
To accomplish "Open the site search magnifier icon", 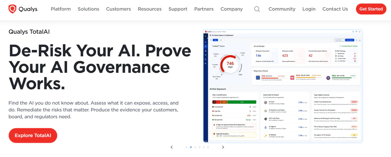I will (x=257, y=9).
